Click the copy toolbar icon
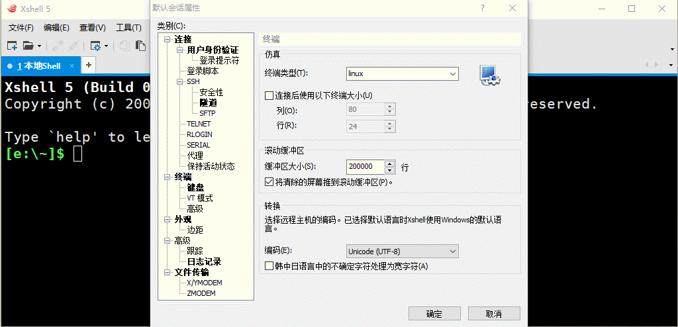The height and width of the screenshot is (327, 678). [124, 46]
